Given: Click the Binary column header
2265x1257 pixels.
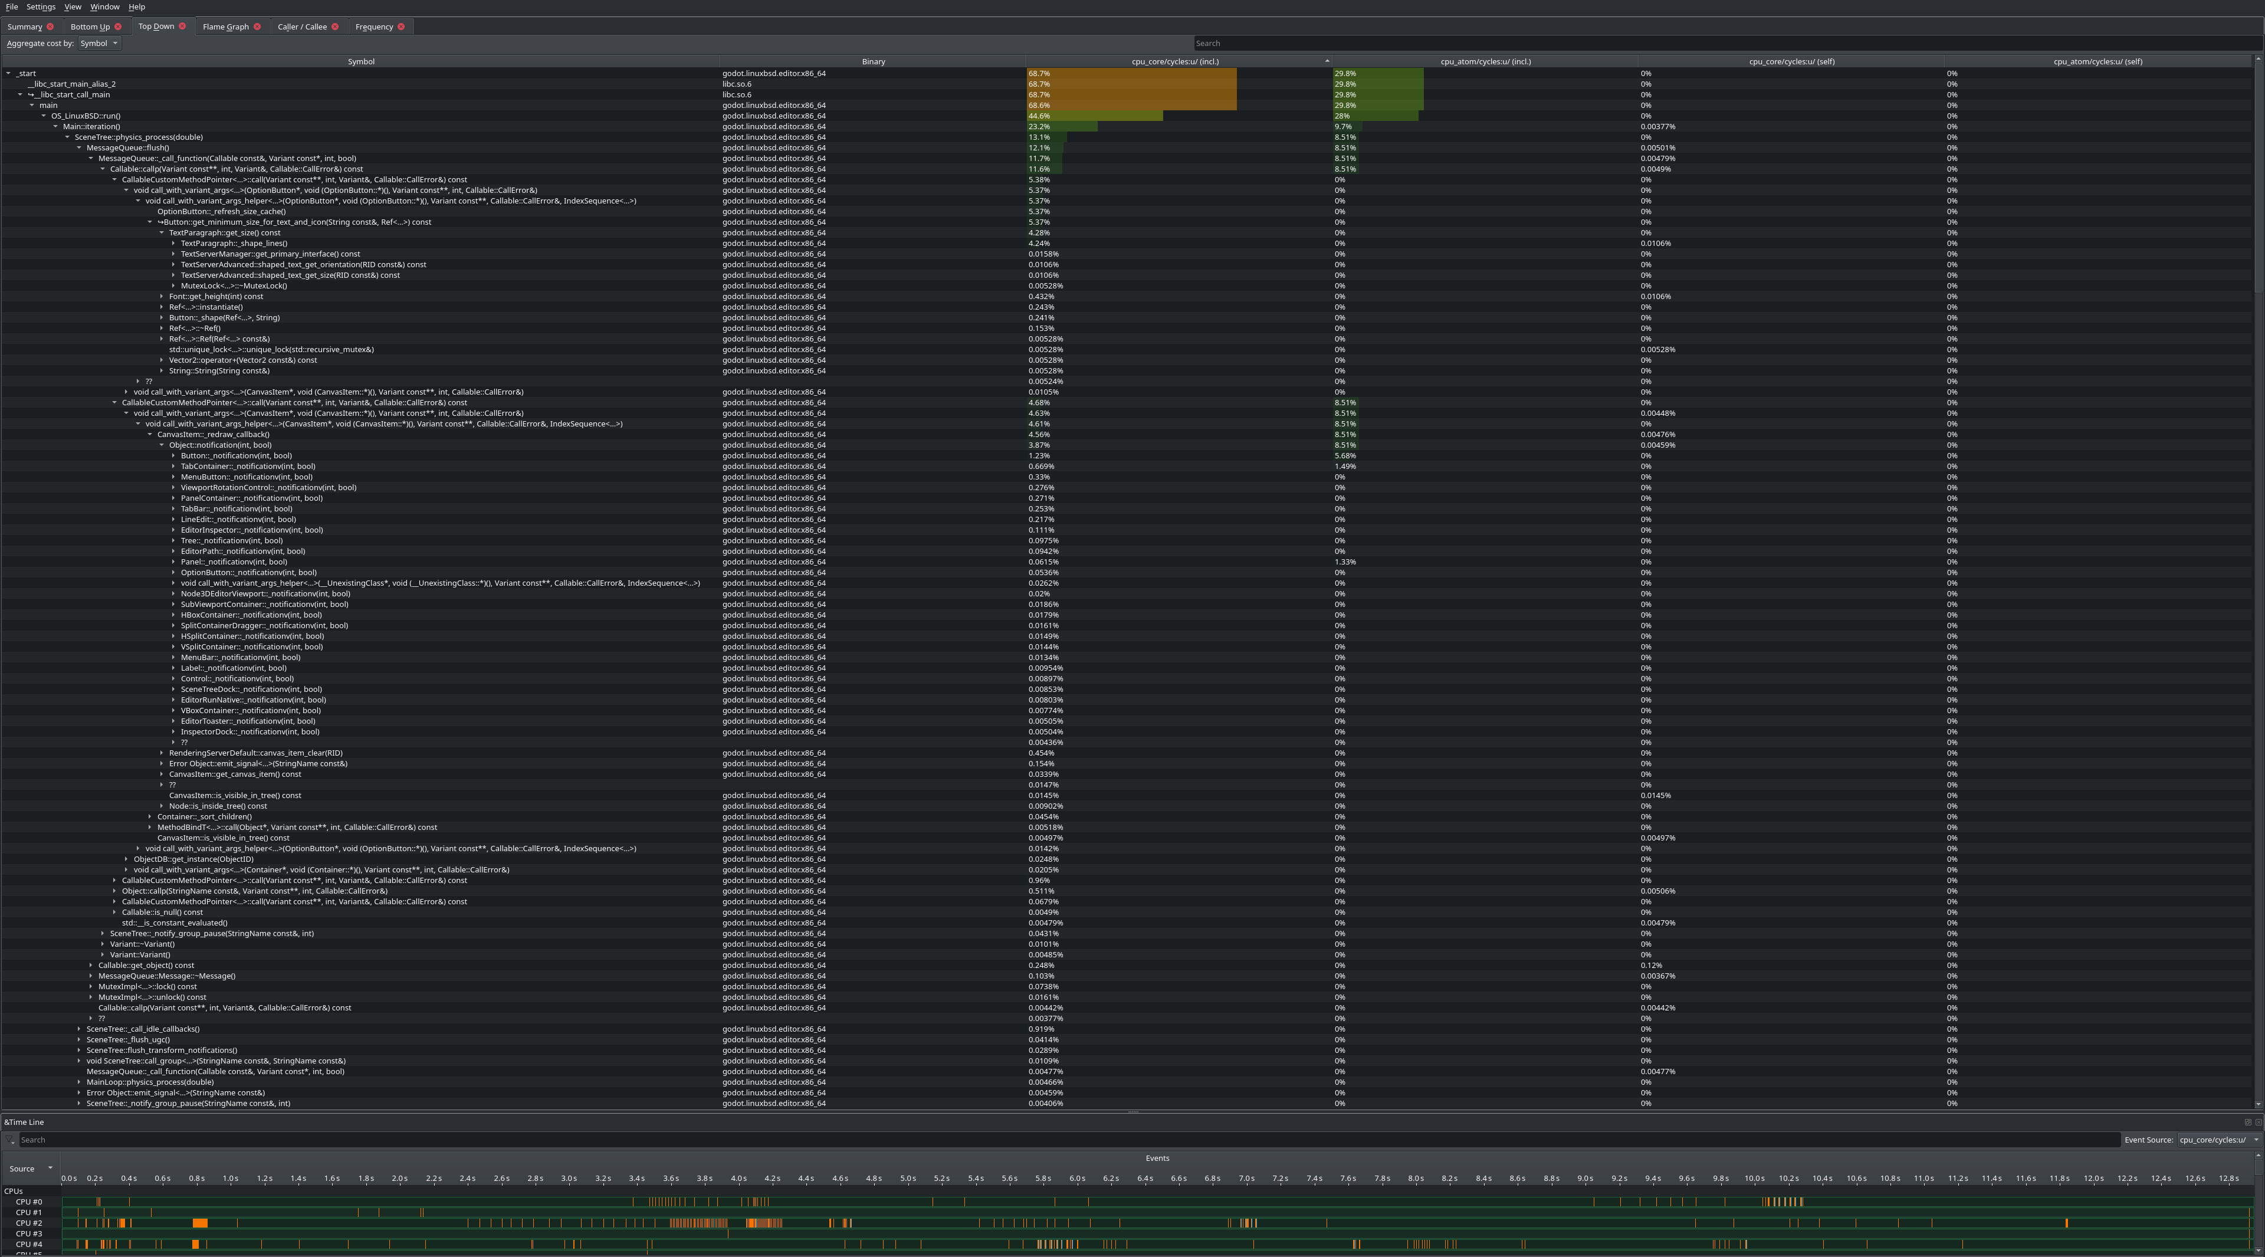Looking at the screenshot, I should pos(873,61).
